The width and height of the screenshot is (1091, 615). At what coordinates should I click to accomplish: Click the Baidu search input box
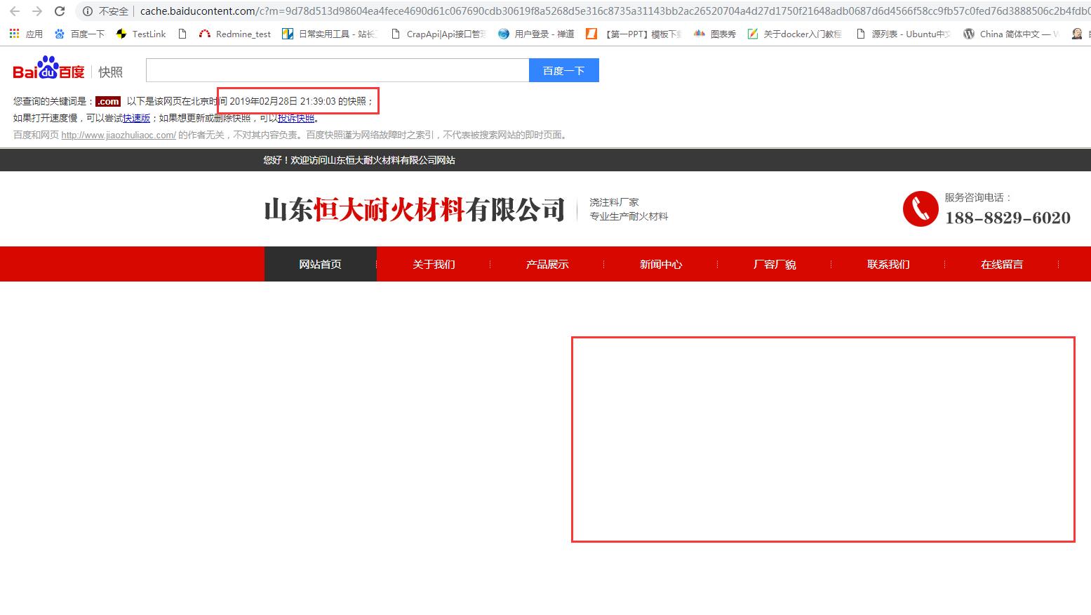point(337,70)
